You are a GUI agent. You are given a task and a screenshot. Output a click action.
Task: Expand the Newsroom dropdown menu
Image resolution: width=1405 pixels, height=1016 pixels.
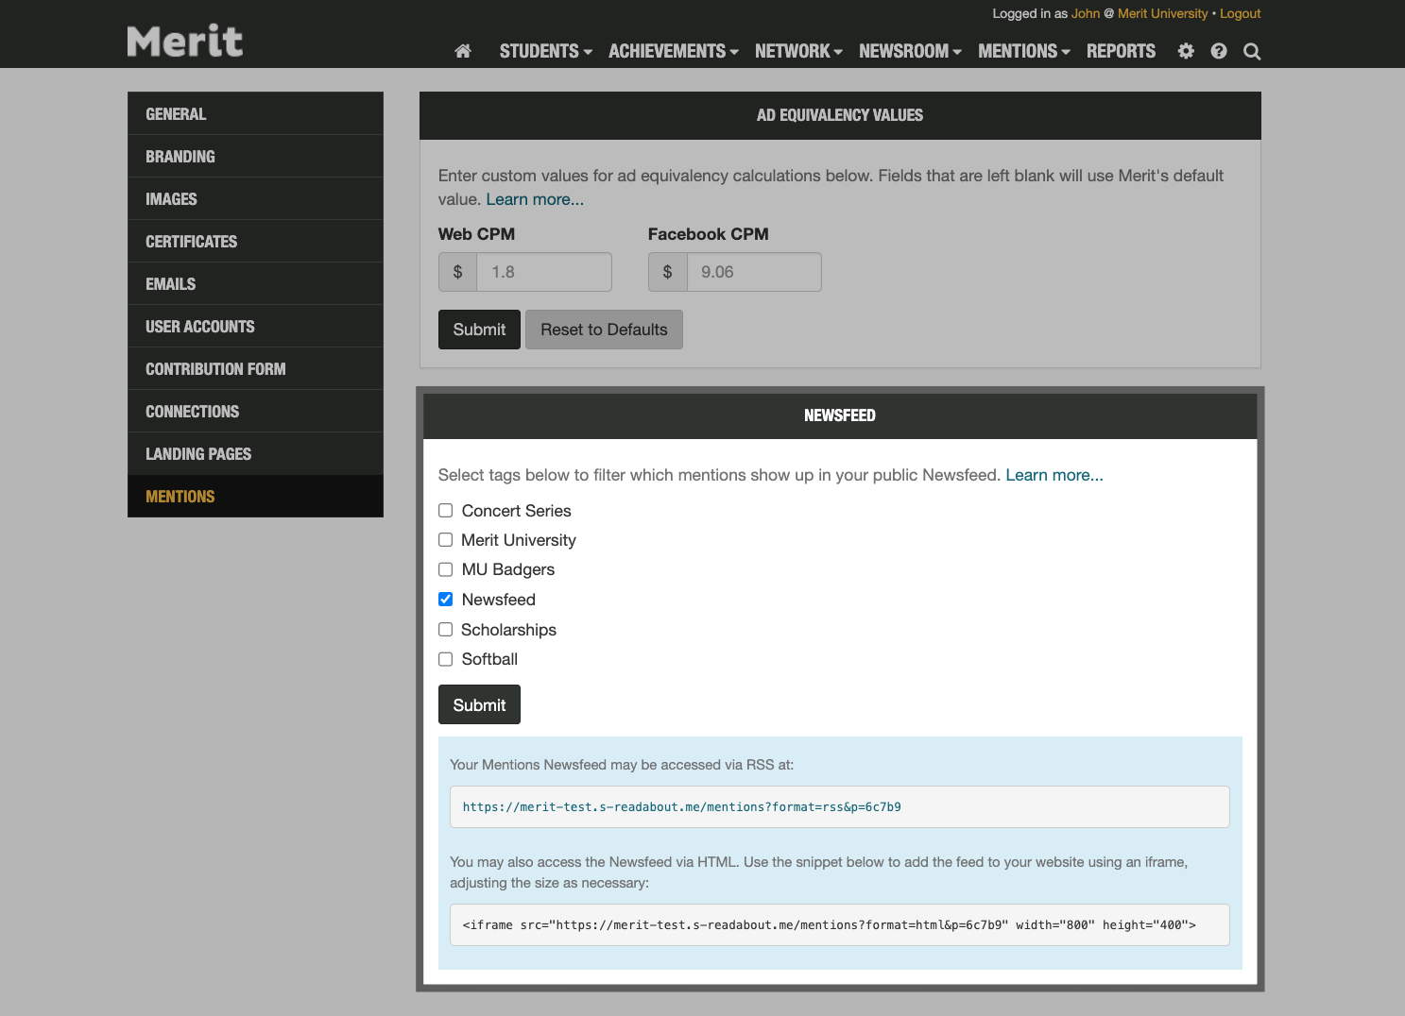[909, 51]
